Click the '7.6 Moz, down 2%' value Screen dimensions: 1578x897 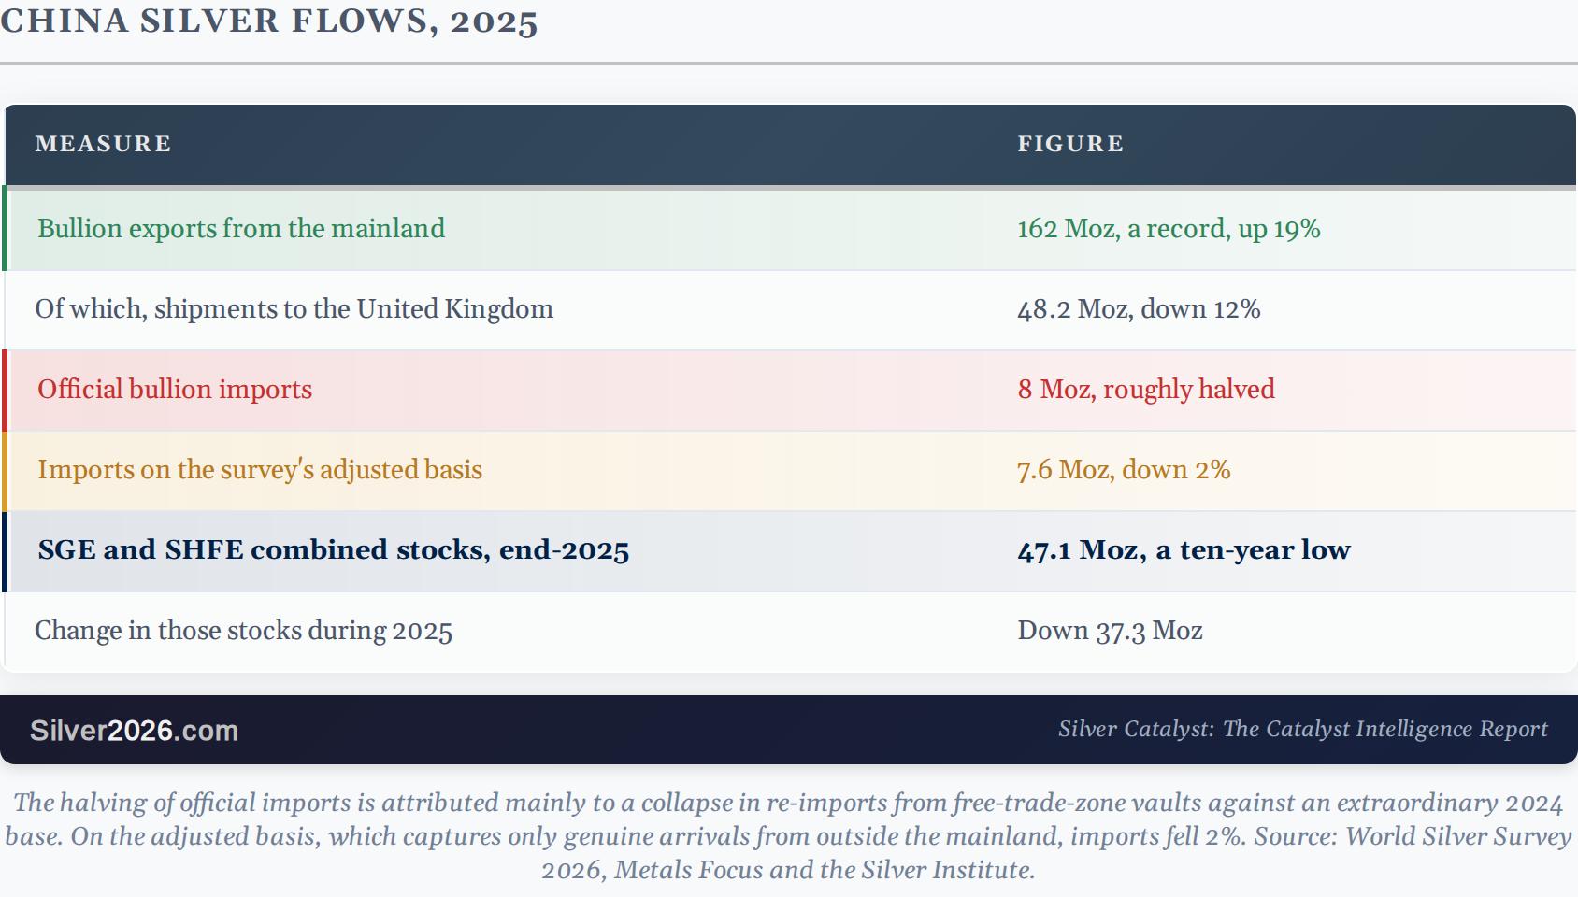coord(1124,470)
